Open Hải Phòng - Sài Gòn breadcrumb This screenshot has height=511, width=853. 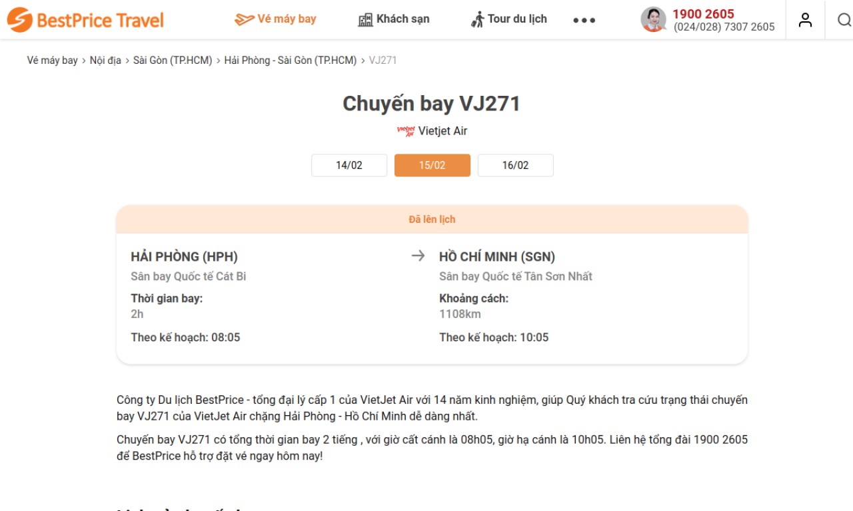pyautogui.click(x=291, y=60)
